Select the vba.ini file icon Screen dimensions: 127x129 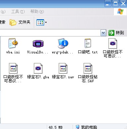pyautogui.click(x=13, y=43)
